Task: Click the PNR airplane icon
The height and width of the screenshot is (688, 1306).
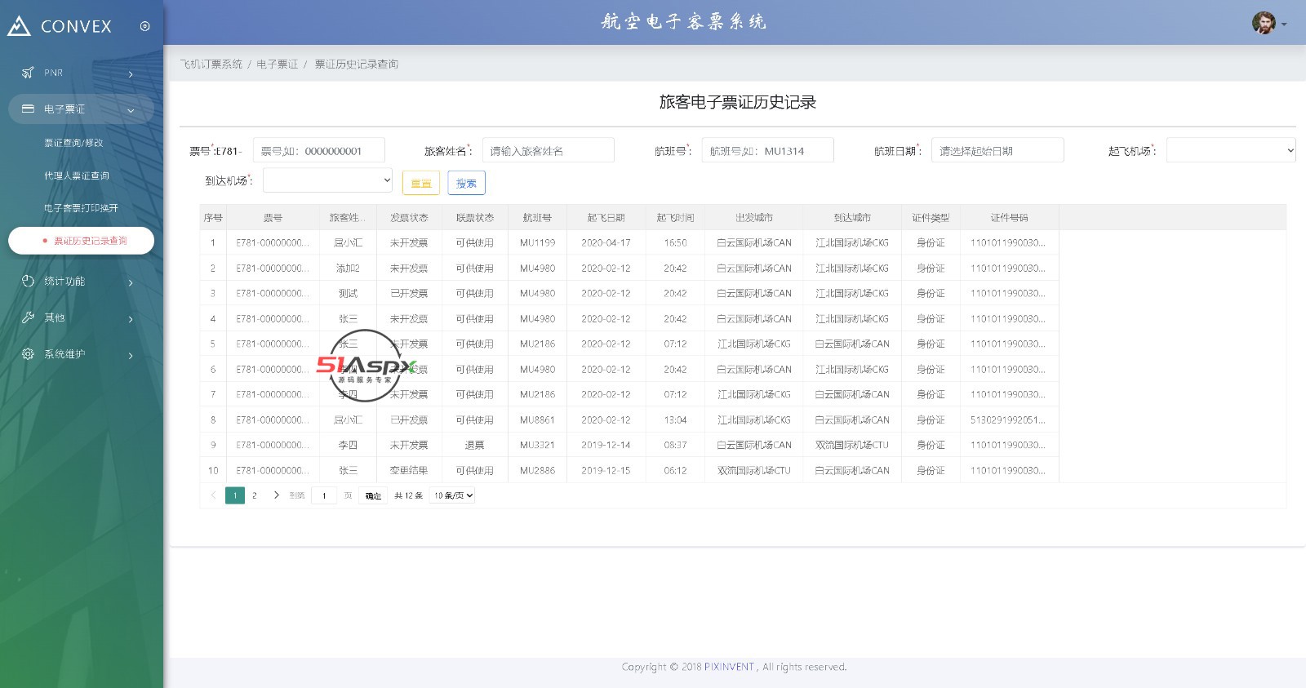Action: pos(28,73)
